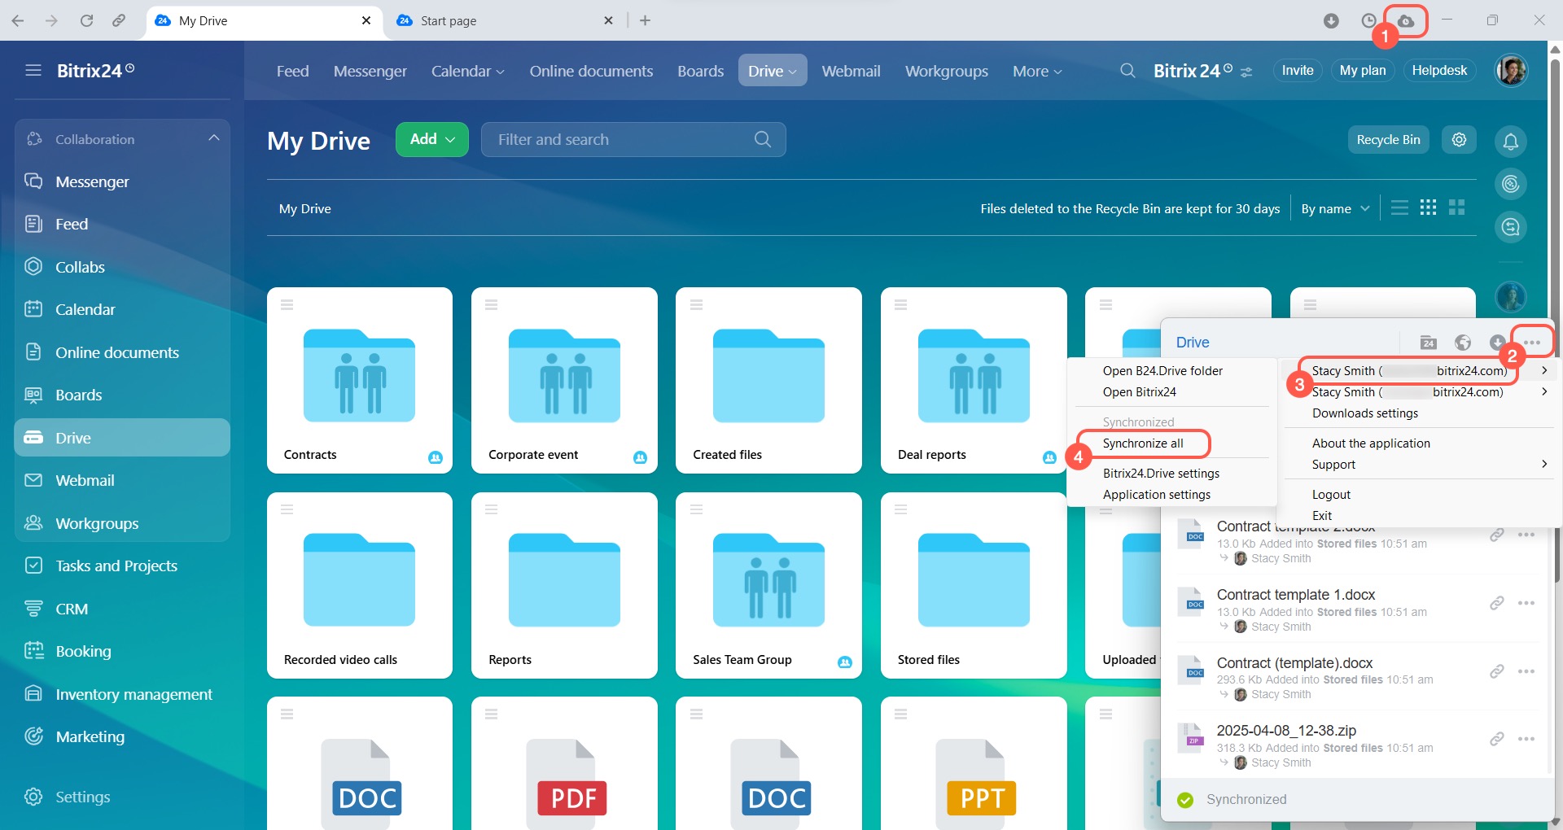Open Bitrix24.Drive settings

1161,474
